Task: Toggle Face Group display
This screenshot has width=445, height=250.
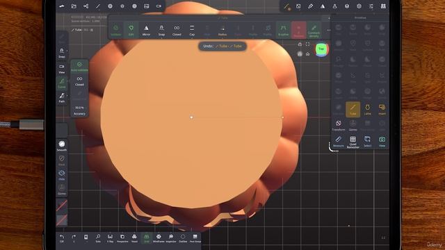Action: click(x=195, y=238)
